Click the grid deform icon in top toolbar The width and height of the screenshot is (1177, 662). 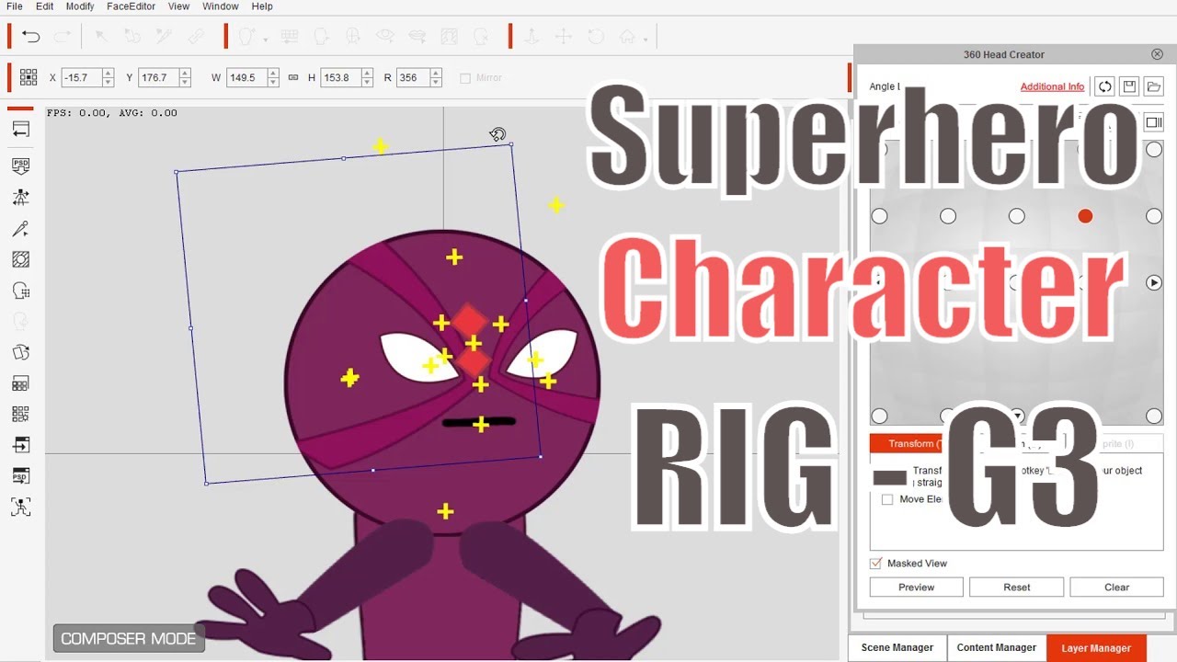tap(290, 37)
